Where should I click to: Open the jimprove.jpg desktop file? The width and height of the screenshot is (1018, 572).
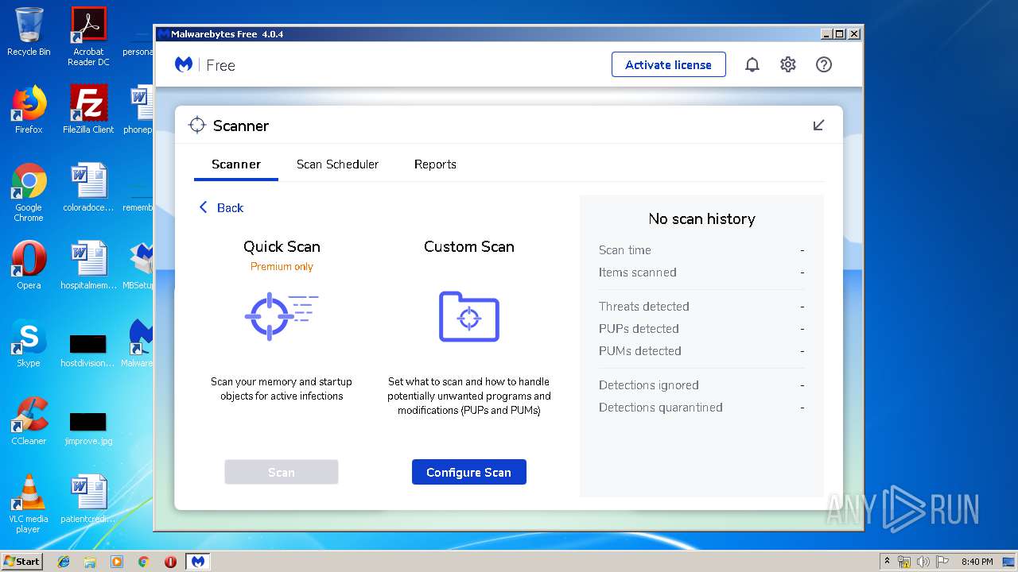click(88, 426)
